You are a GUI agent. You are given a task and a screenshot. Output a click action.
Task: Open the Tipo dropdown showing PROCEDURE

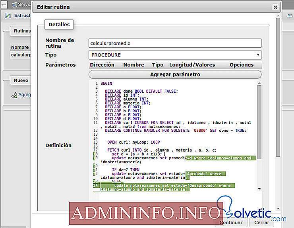coord(175,55)
